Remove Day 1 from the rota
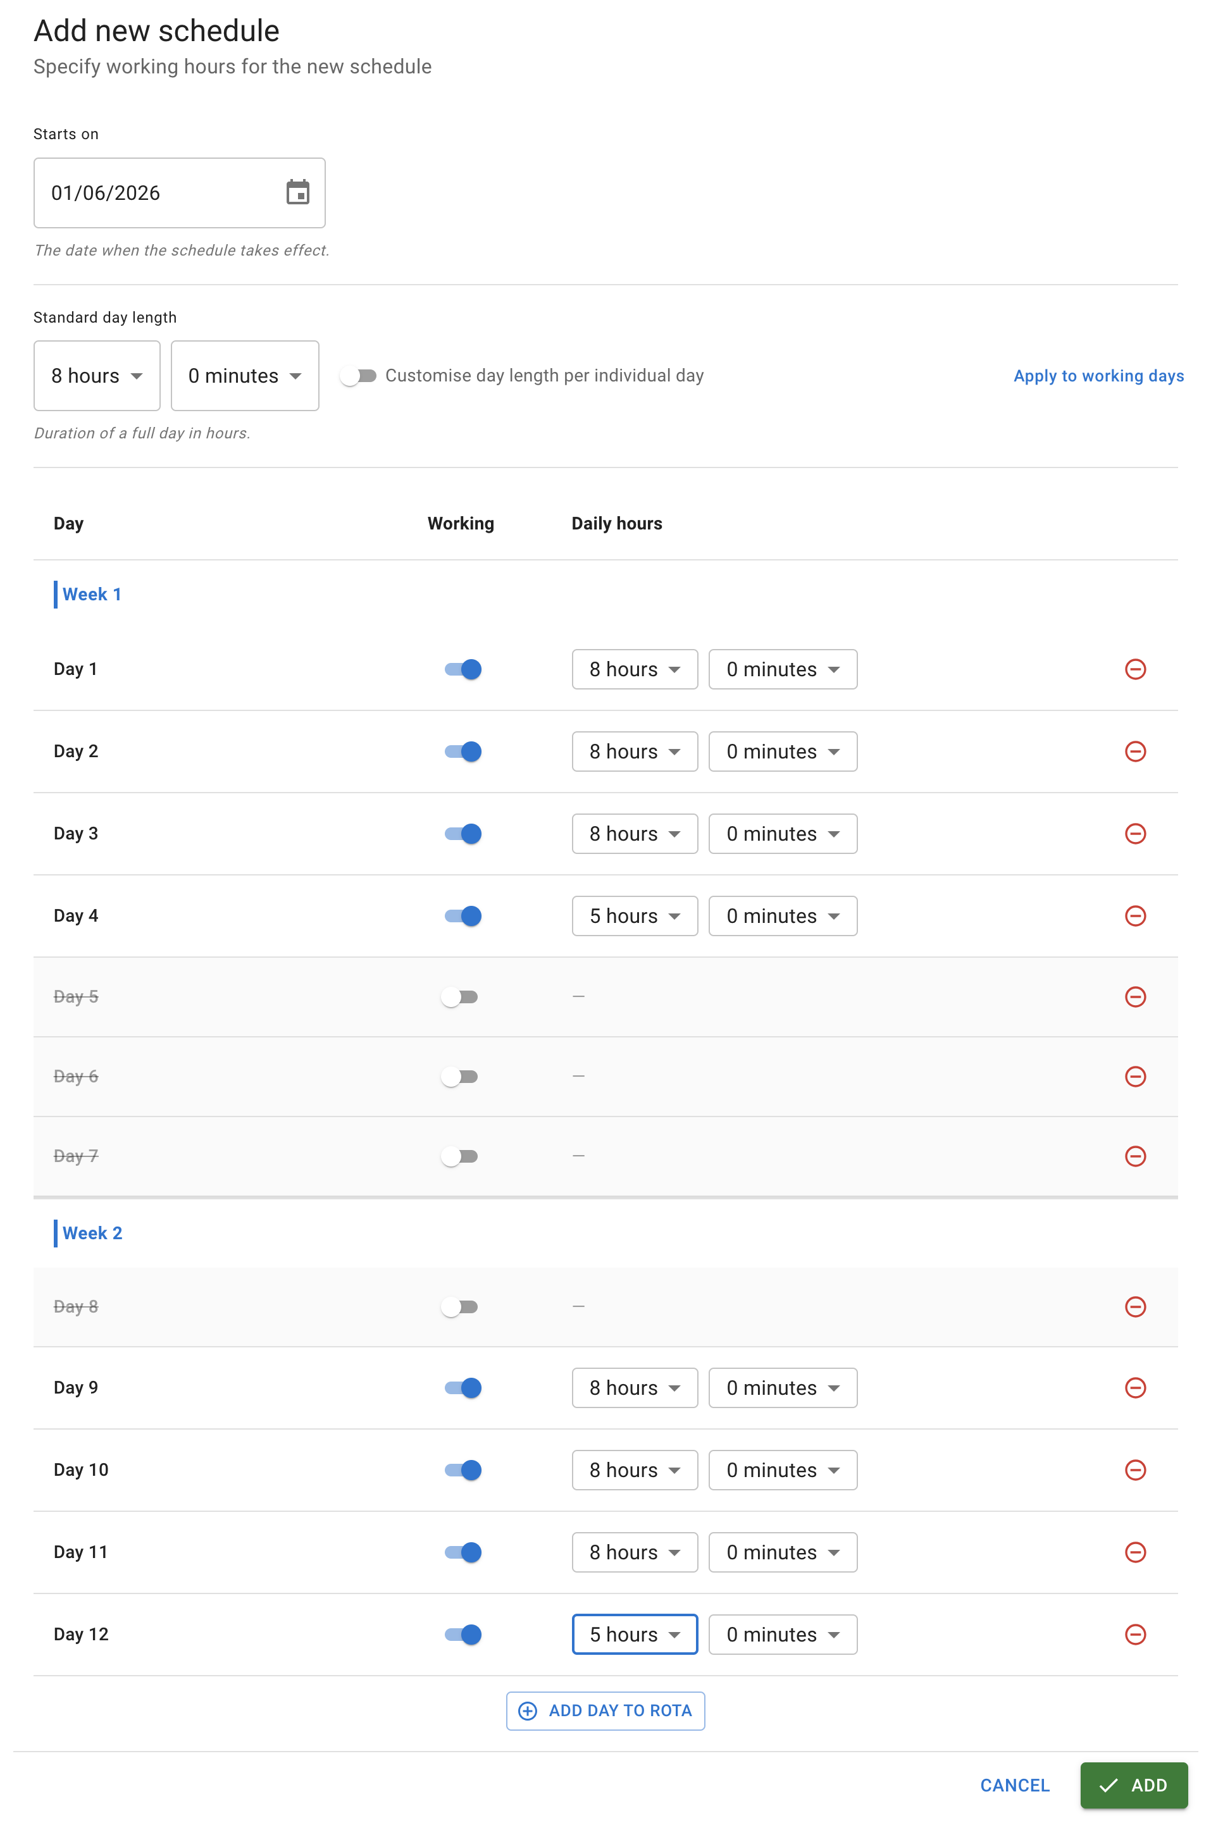 click(x=1134, y=669)
